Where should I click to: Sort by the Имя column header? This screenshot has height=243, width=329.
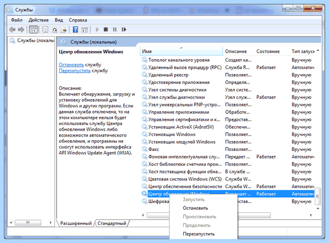pos(181,52)
